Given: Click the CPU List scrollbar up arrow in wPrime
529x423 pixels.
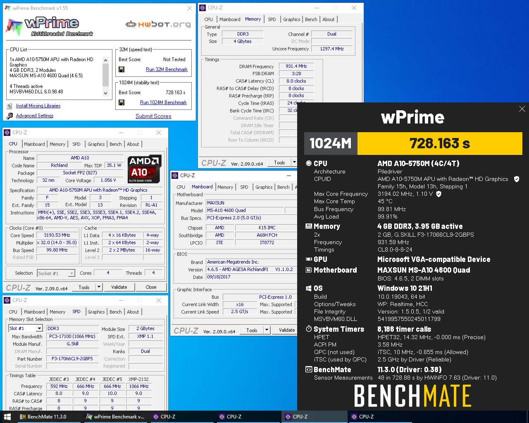Looking at the screenshot, I should [x=105, y=60].
